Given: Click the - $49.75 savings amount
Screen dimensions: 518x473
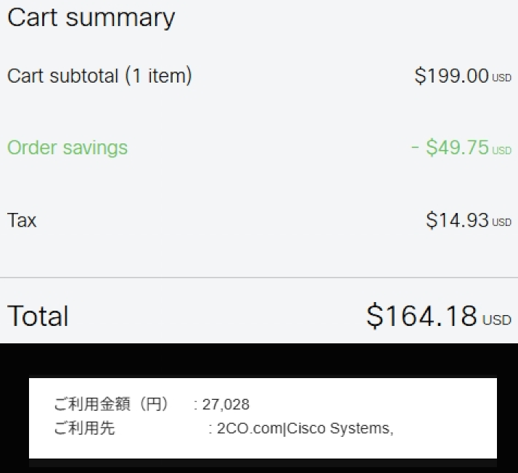Looking at the screenshot, I should coord(450,148).
